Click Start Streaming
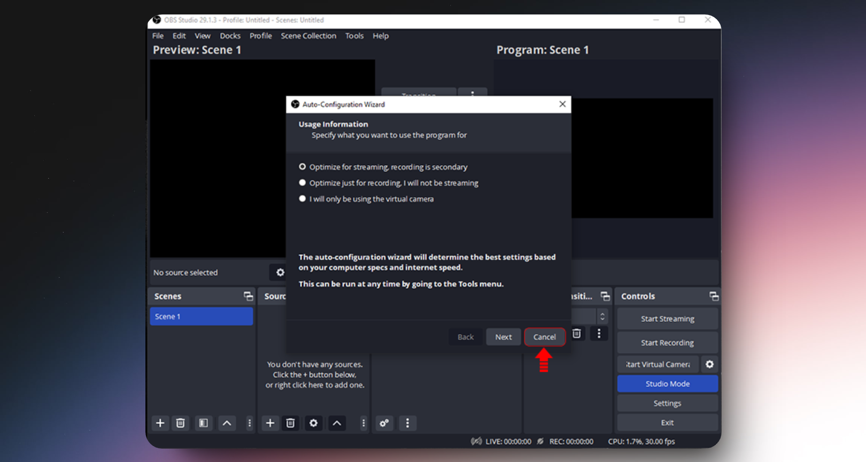866x462 pixels. click(x=667, y=319)
